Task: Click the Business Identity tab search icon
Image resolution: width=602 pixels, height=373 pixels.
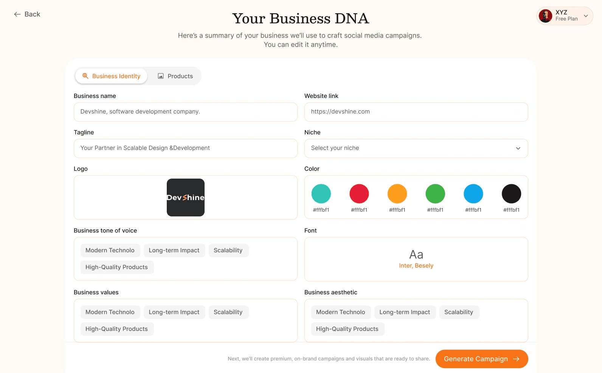Action: point(85,76)
